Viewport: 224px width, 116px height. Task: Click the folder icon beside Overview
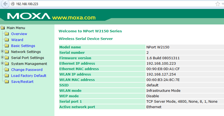pos(7,34)
